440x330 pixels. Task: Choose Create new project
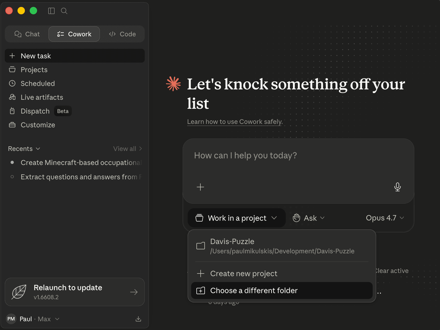[282, 273]
